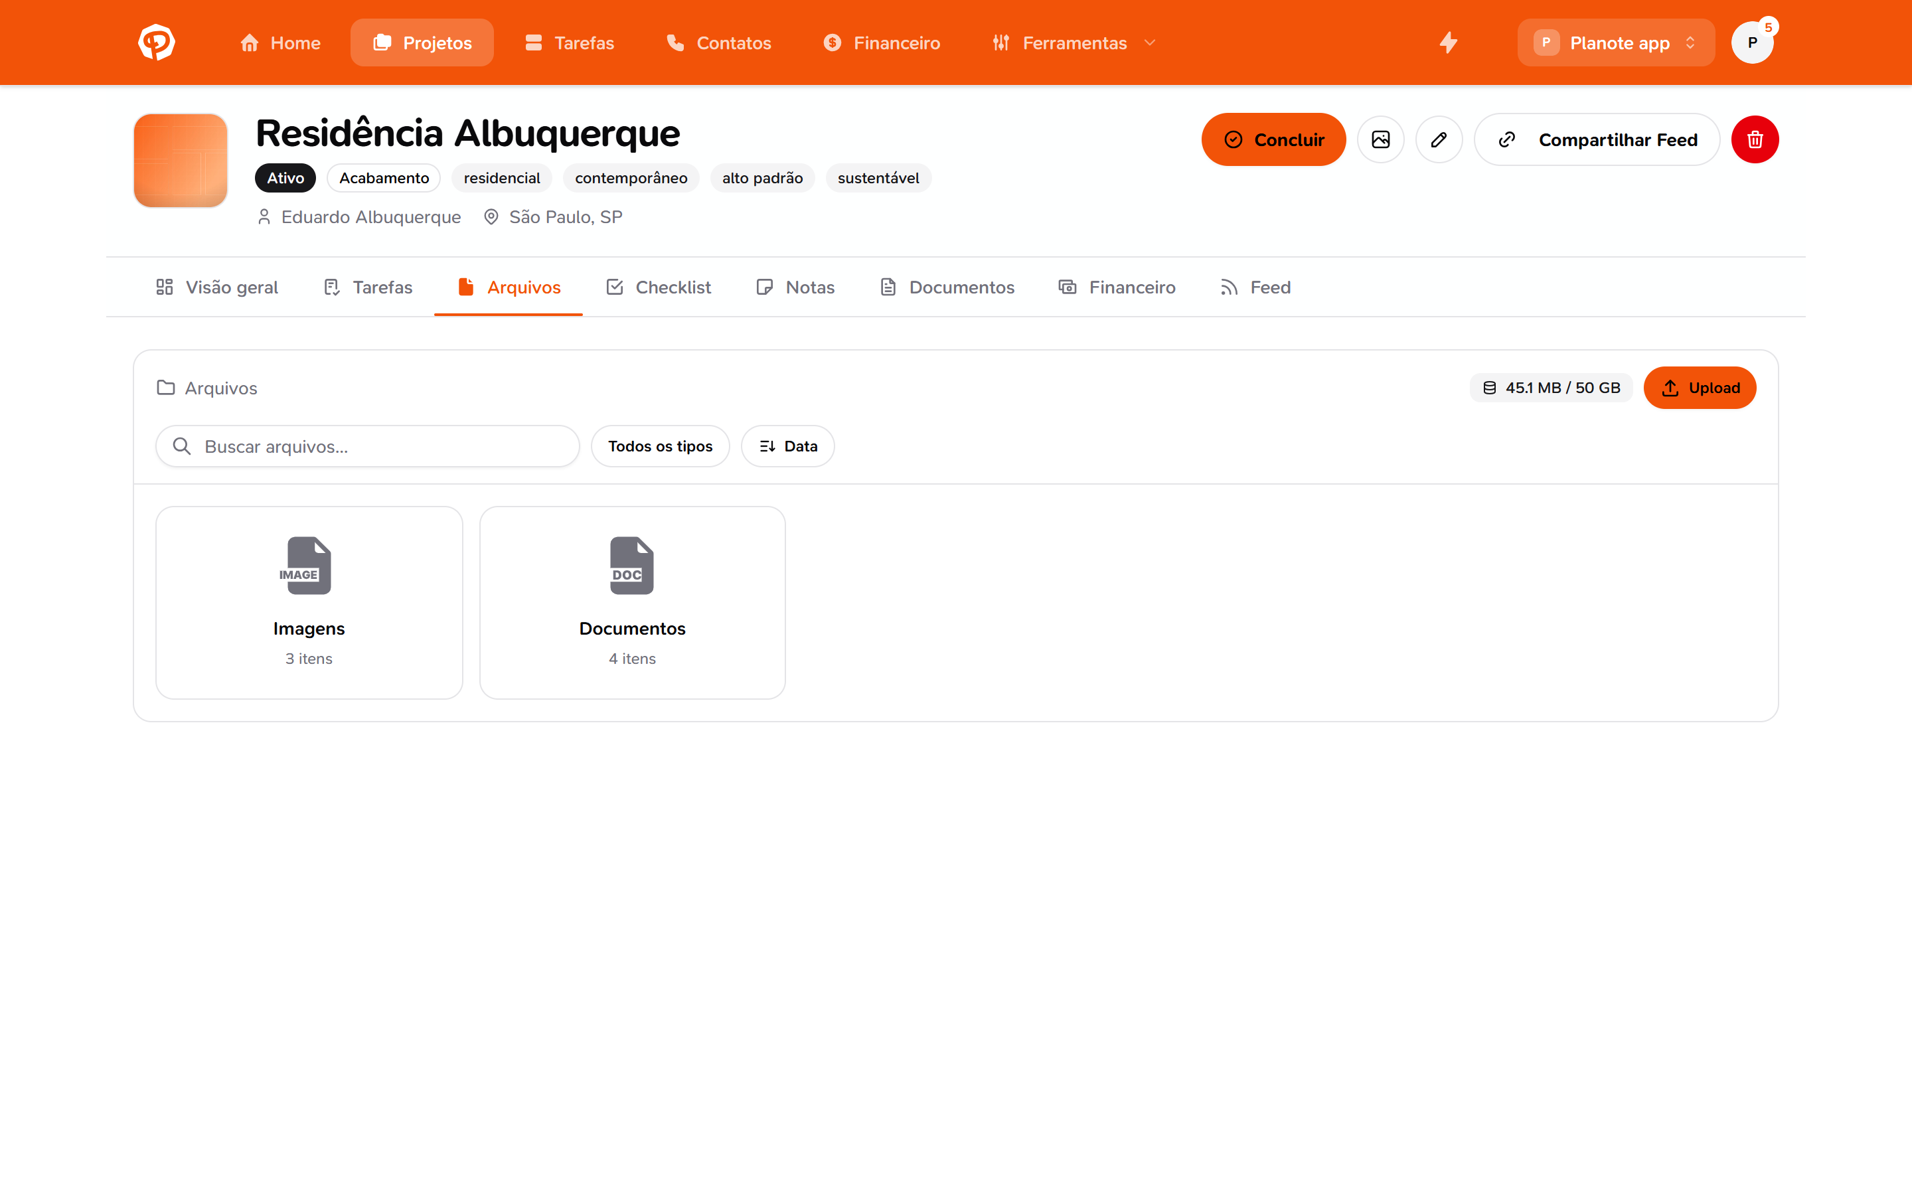Image resolution: width=1912 pixels, height=1195 pixels.
Task: Click the Residência Albuquerque project title
Action: coord(468,133)
